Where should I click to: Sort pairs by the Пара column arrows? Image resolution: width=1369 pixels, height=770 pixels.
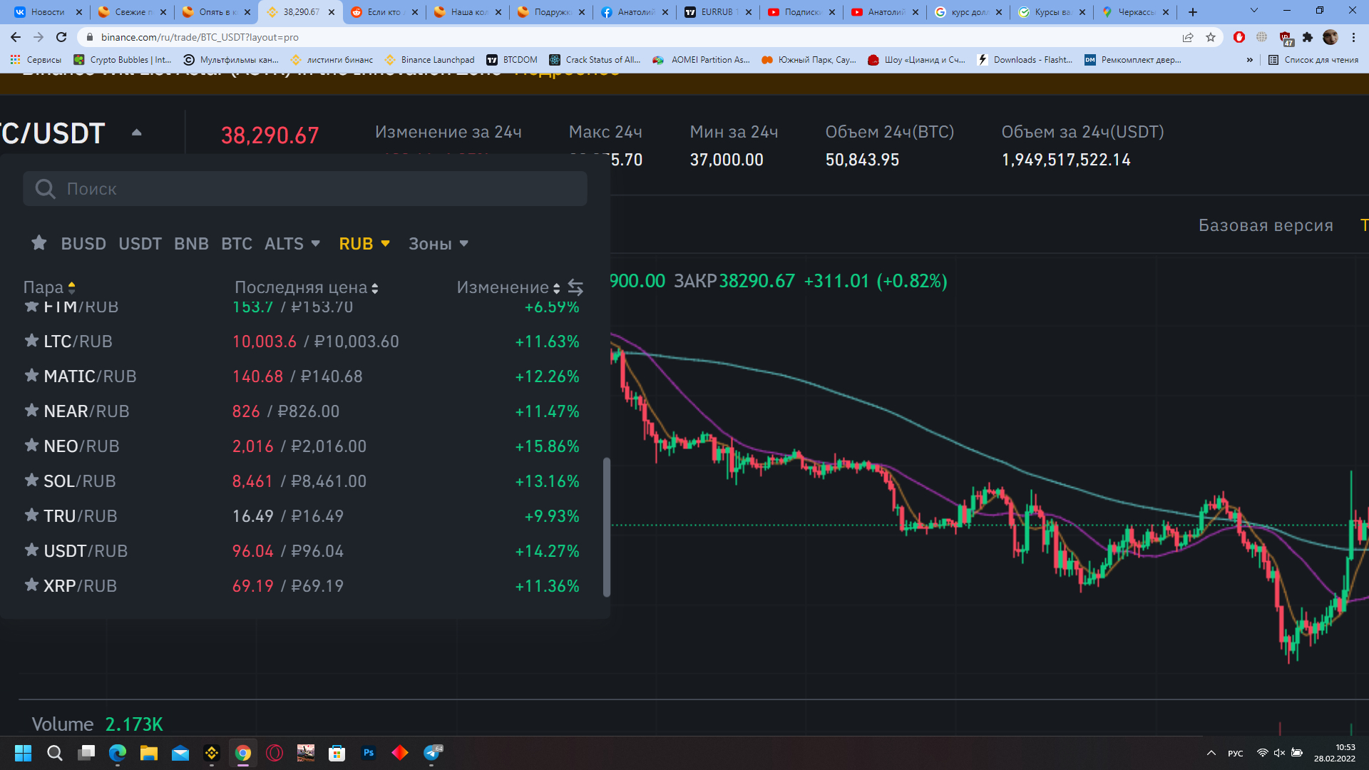[71, 287]
